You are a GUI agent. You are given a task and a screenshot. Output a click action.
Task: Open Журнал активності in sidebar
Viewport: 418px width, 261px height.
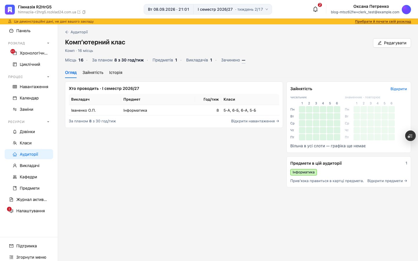coord(29,200)
